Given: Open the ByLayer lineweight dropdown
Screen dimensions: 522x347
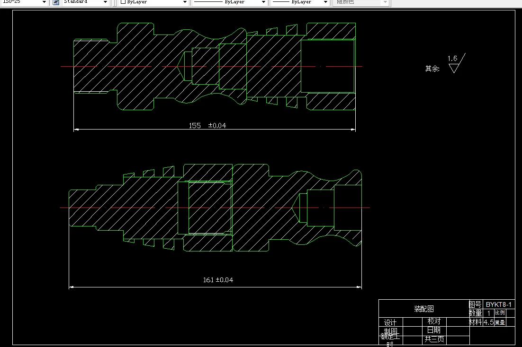Looking at the screenshot, I should pos(325,2).
